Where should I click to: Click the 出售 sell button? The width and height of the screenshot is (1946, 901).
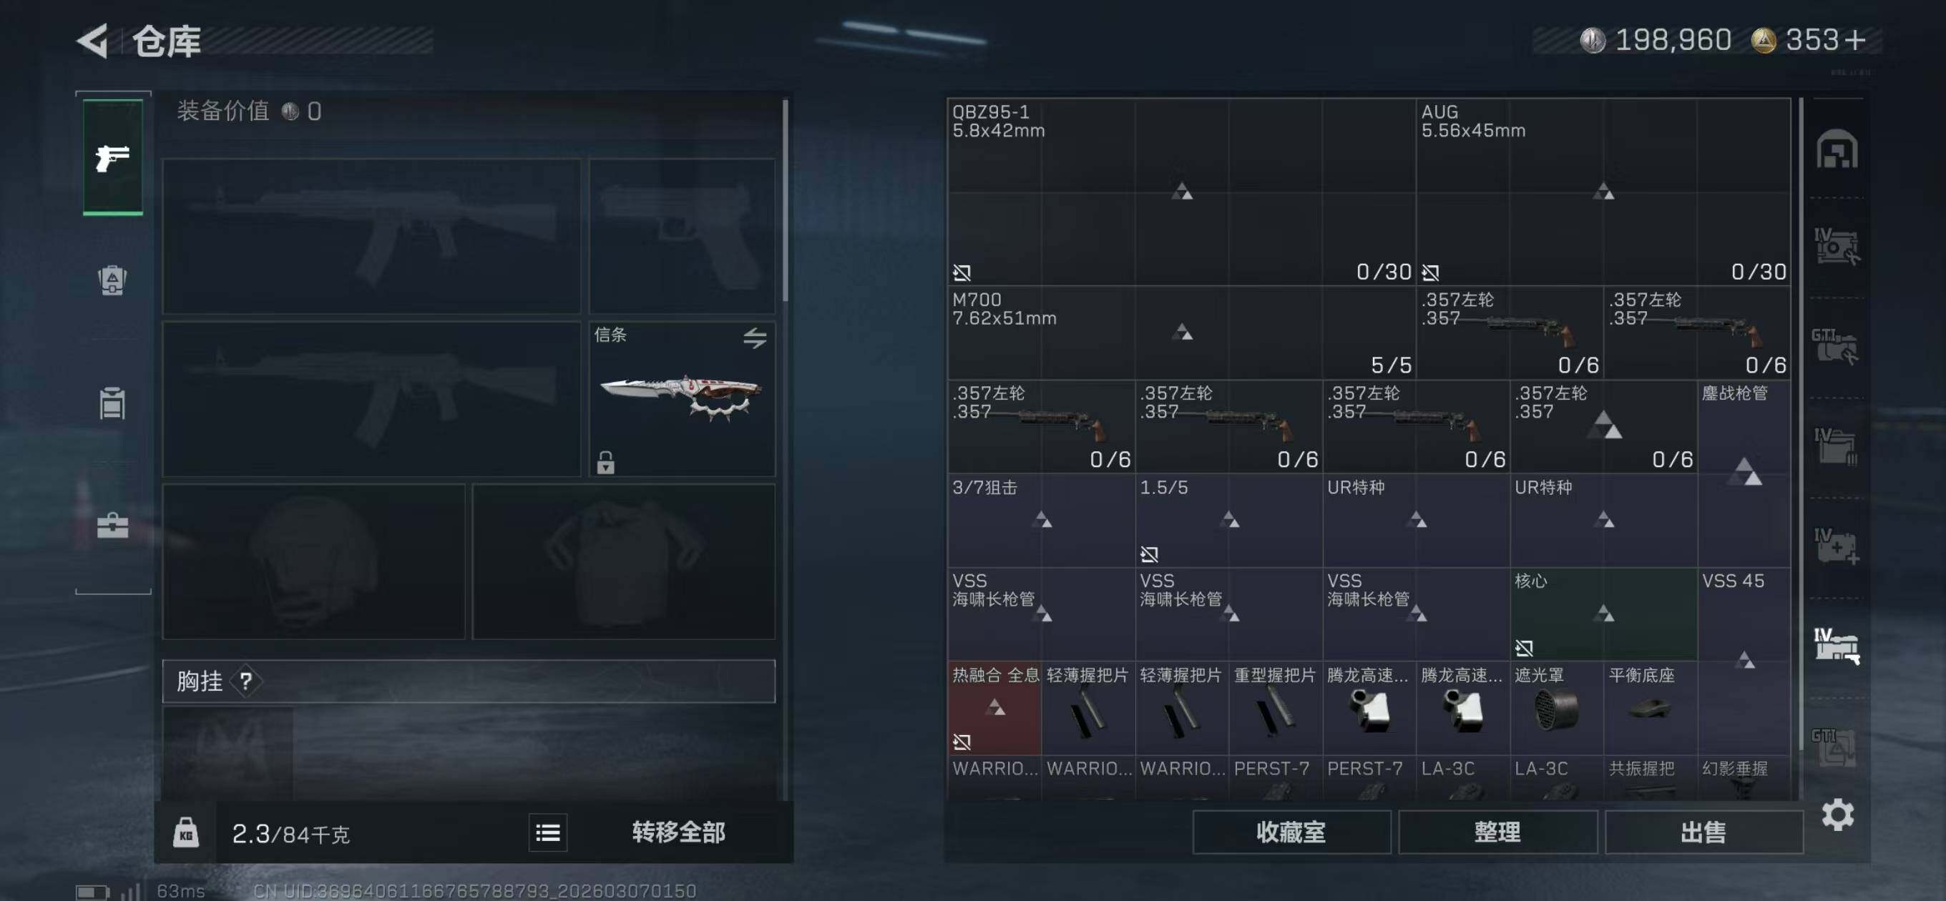coord(1703,832)
